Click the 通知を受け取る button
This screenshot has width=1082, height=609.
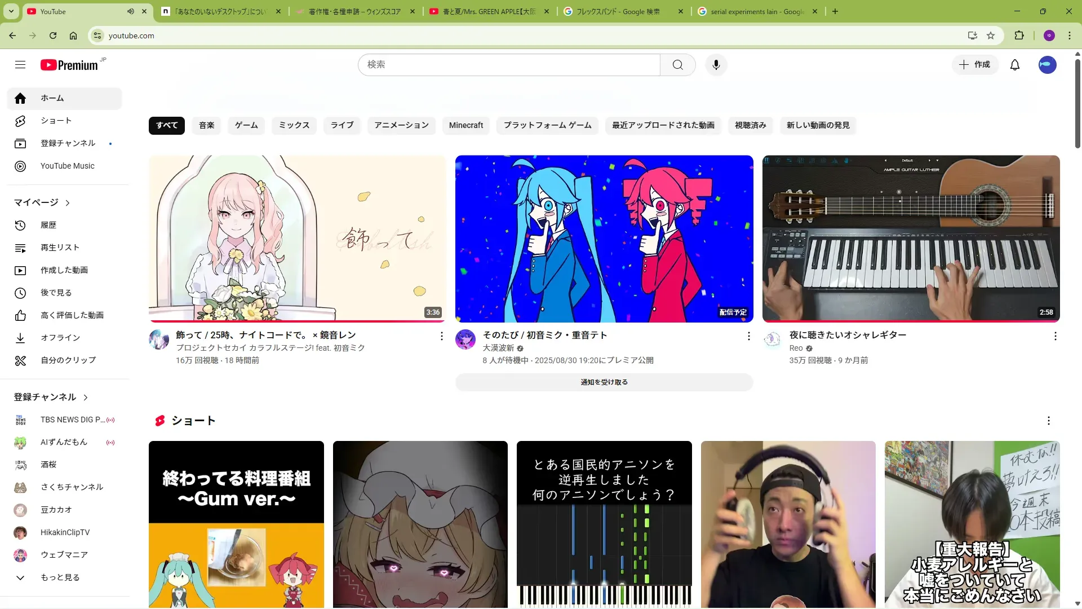tap(604, 382)
